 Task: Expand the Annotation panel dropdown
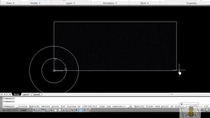110,3
